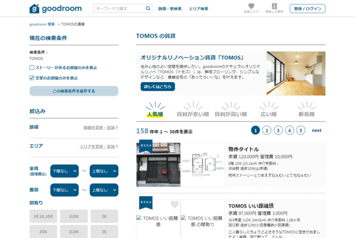The height and width of the screenshot is (238, 355).
Task: Go to results page 4
Action: [x=290, y=130]
